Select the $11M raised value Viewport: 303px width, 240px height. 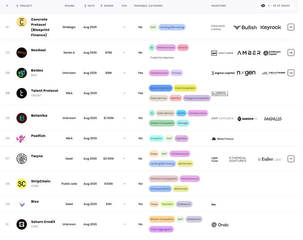108,53
